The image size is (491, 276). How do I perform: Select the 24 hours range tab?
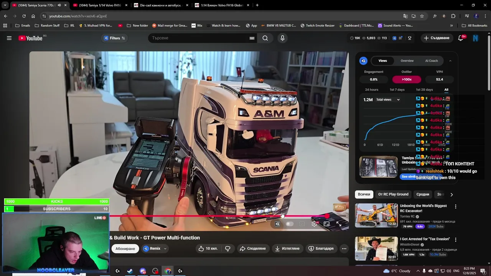pyautogui.click(x=372, y=90)
